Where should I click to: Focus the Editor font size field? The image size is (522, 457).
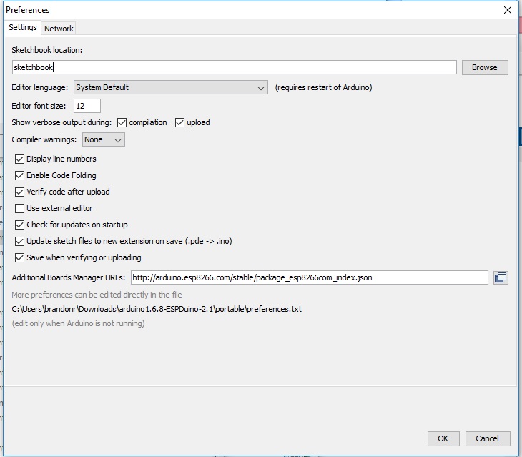click(87, 106)
